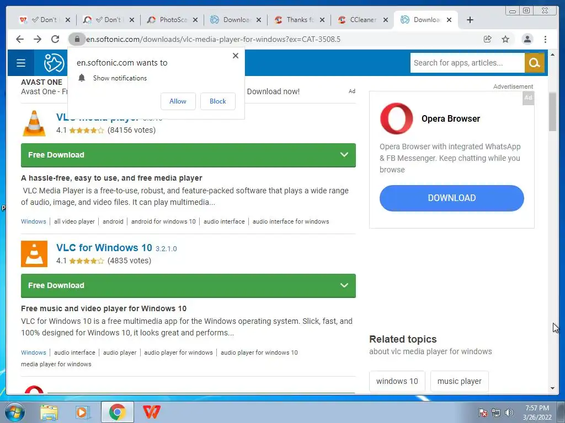Click the Opera Browser logo ad

point(397,118)
